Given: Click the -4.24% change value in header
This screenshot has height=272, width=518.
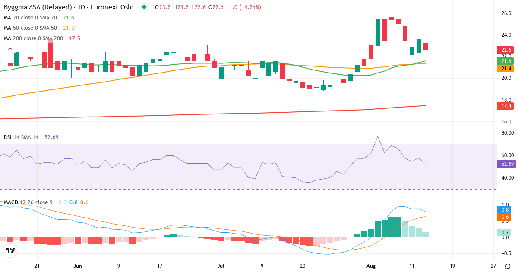Looking at the screenshot, I should coord(250,7).
